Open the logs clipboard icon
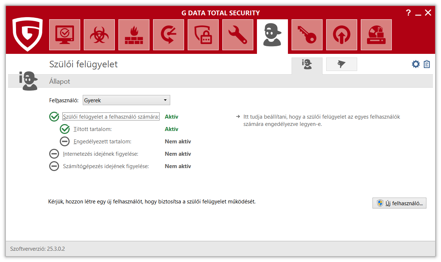This screenshot has width=441, height=262. [x=427, y=64]
